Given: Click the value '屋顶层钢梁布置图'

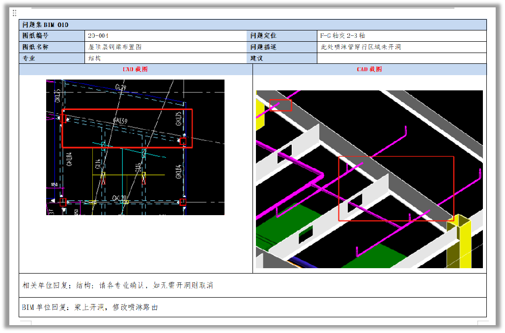Looking at the screenshot, I should click(115, 47).
